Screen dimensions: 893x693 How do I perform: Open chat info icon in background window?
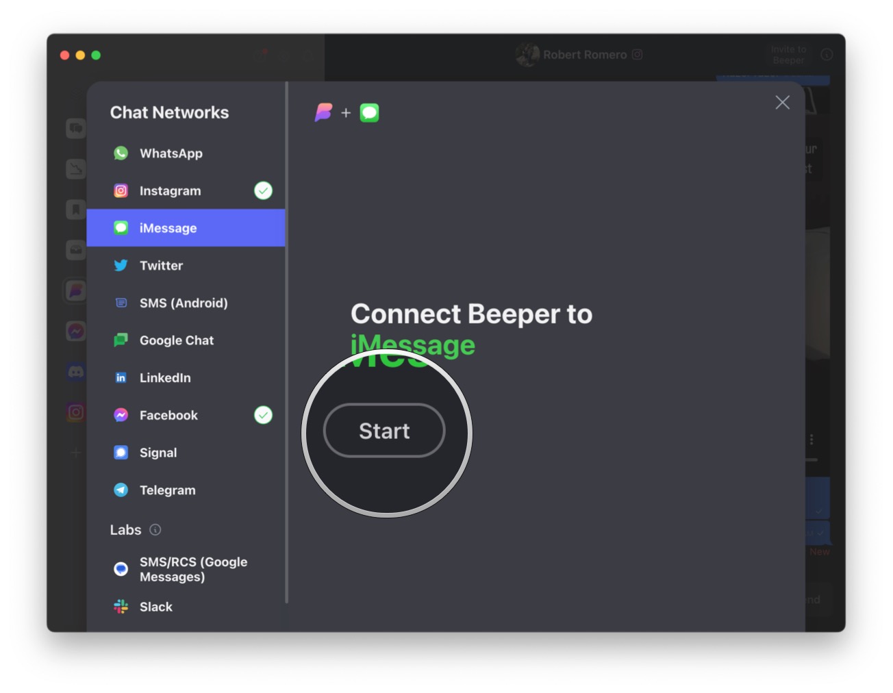coord(827,55)
